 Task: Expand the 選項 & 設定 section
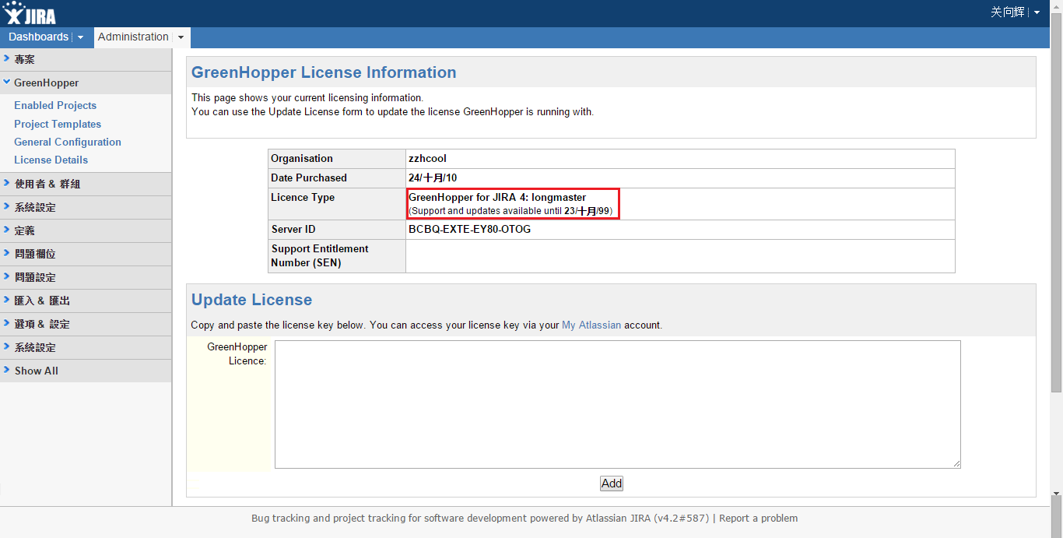(x=86, y=324)
